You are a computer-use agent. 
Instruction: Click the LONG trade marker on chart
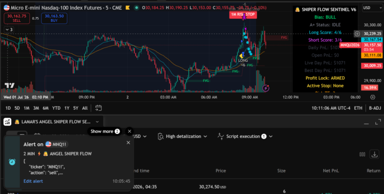(x=243, y=60)
